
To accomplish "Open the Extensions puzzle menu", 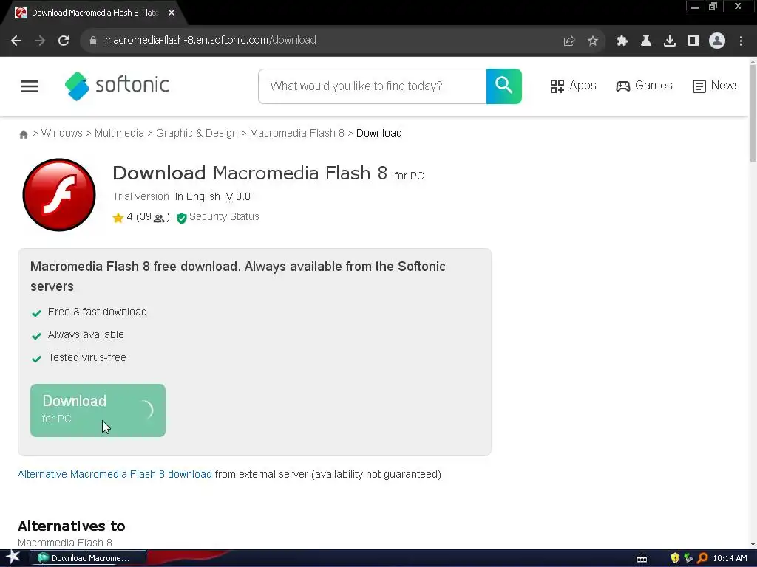I will click(622, 41).
